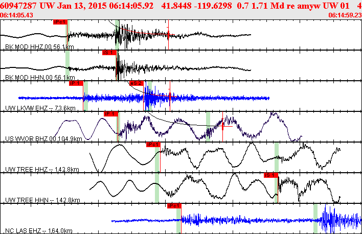Select the iPc1 pick flag on UW TREE HHZ
Screen dimensions: 362x234
coord(153,145)
